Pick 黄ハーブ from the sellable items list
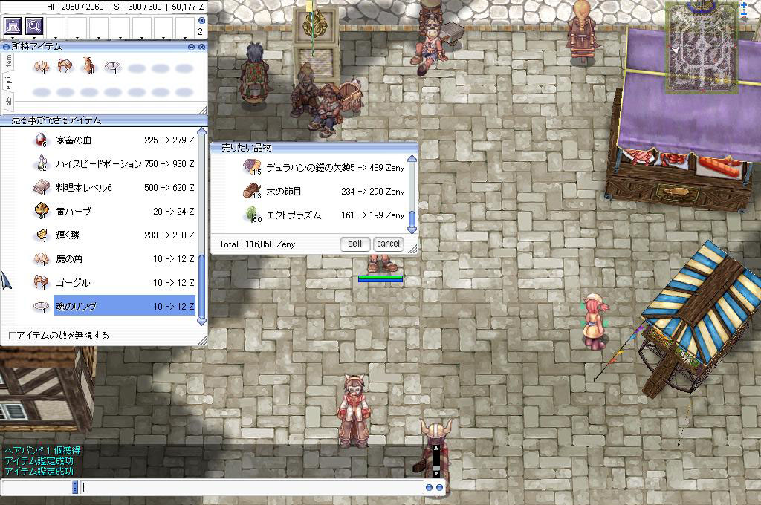Image resolution: width=761 pixels, height=505 pixels. (114, 212)
